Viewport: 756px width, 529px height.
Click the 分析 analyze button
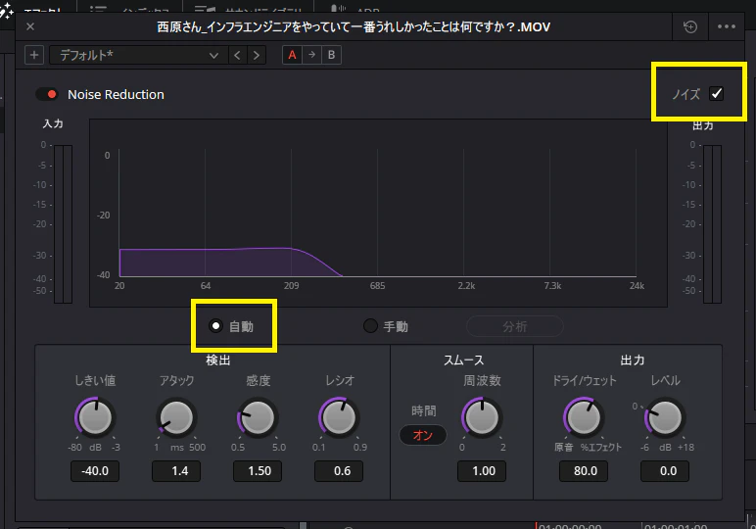pyautogui.click(x=515, y=326)
